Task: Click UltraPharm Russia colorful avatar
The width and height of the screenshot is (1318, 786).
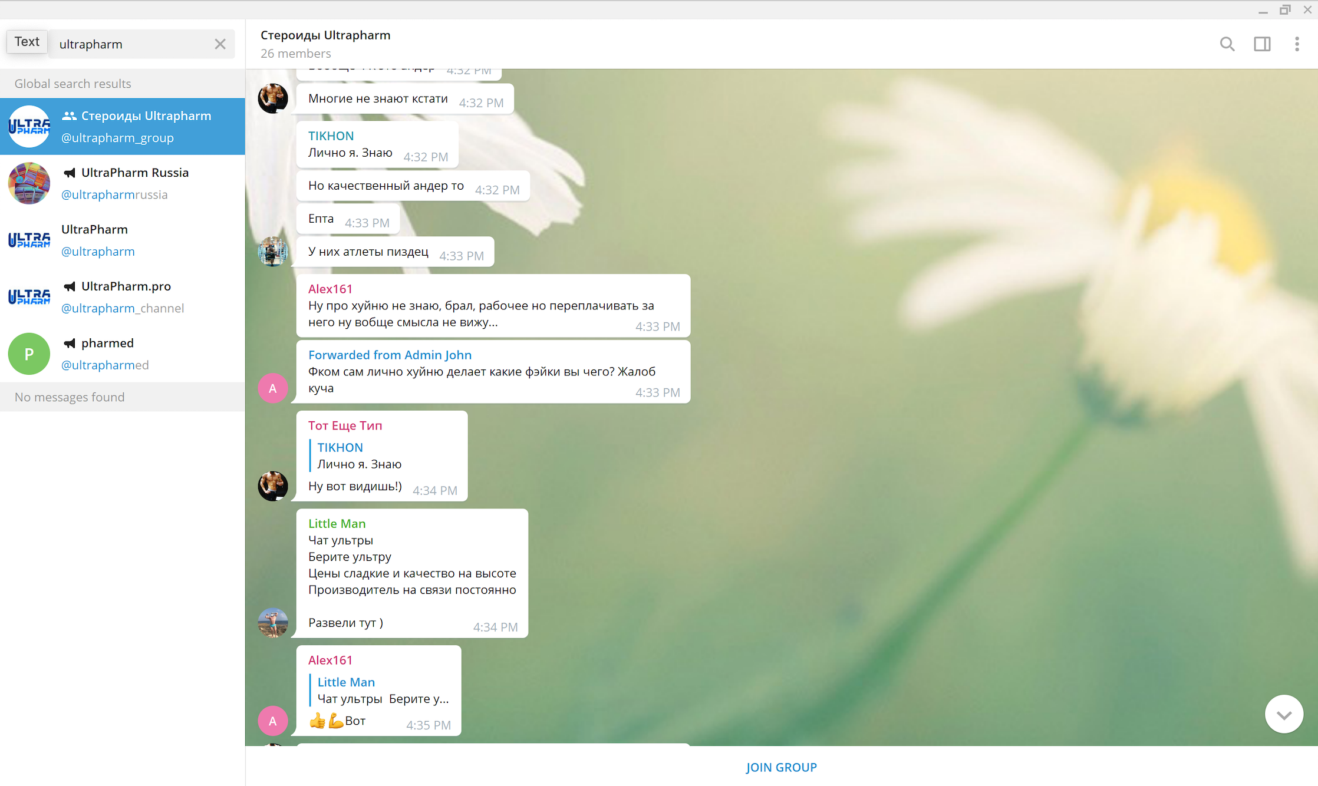Action: pyautogui.click(x=29, y=183)
